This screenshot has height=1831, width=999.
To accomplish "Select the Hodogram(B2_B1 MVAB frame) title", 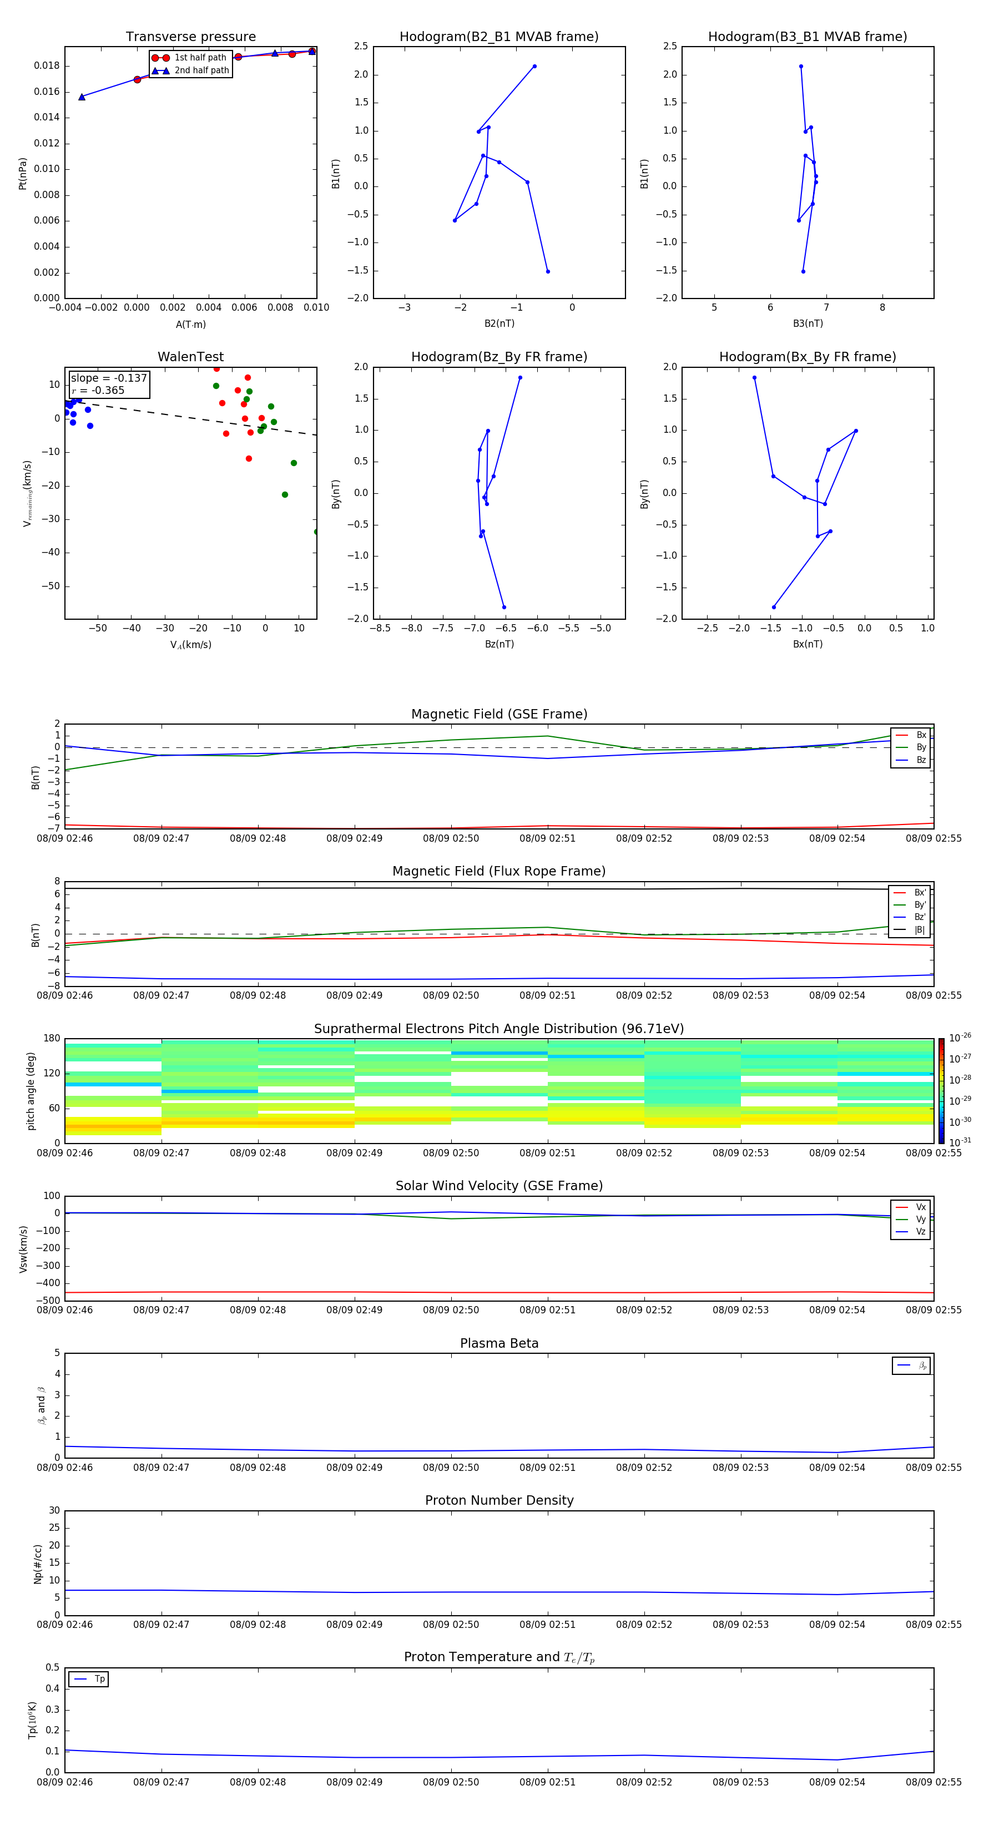I will 498,37.
